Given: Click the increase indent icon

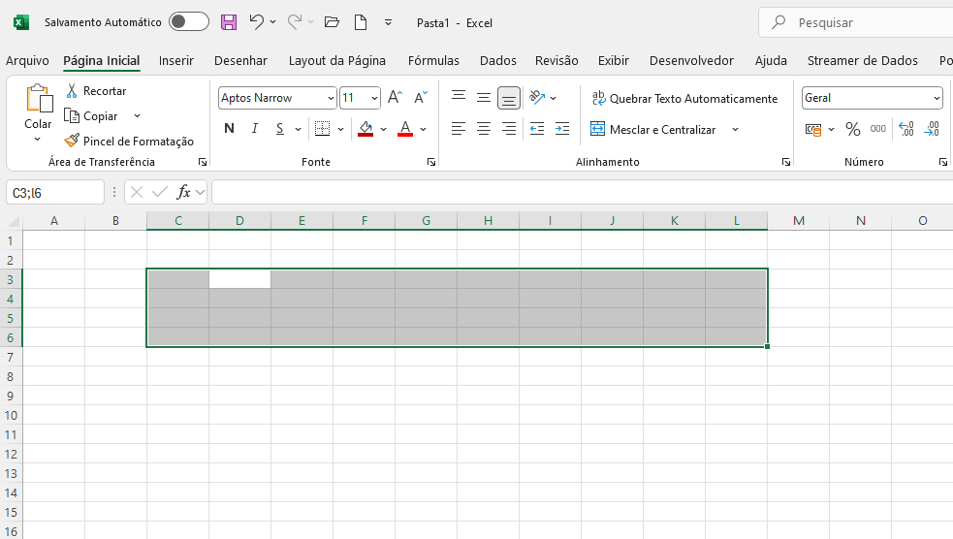Looking at the screenshot, I should pos(561,129).
